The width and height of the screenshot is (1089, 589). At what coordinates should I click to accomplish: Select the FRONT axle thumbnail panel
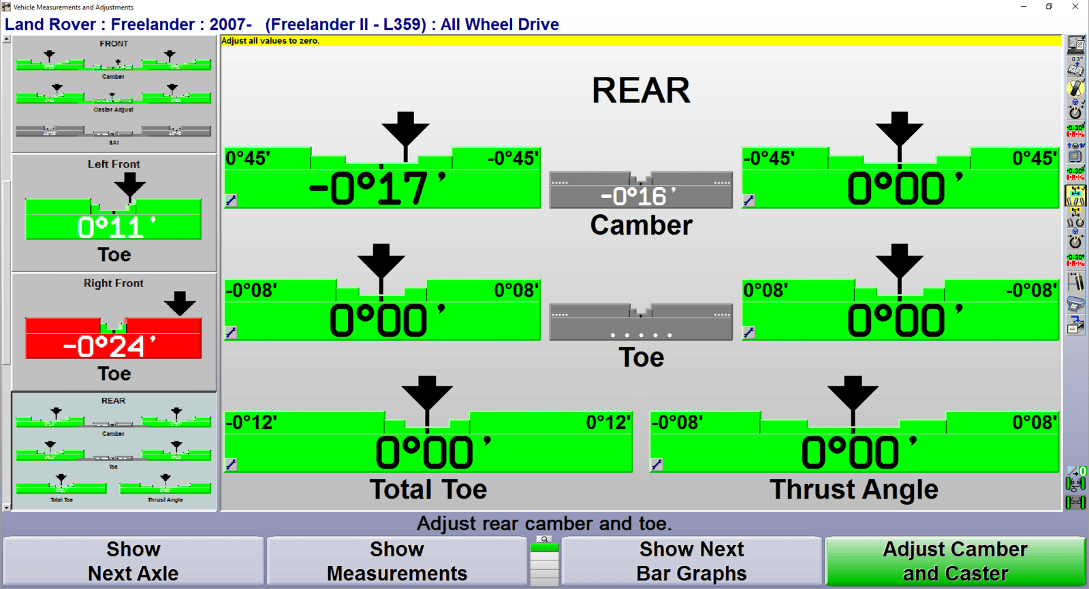(114, 94)
